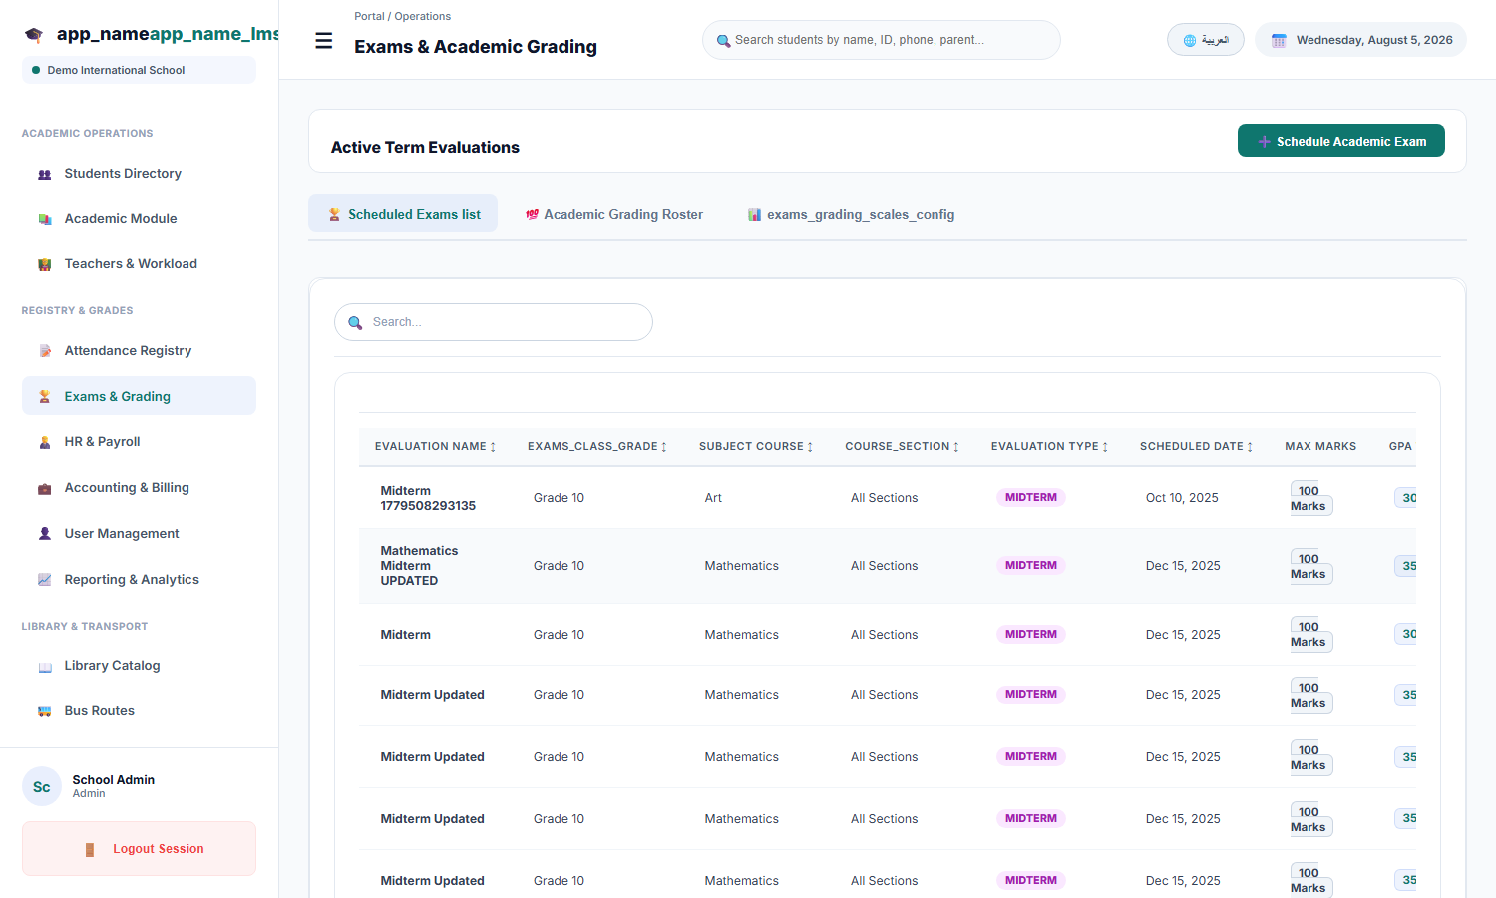Screen dimensions: 1496x898
Task: Click Schedule Academic Exam button
Action: click(1340, 141)
